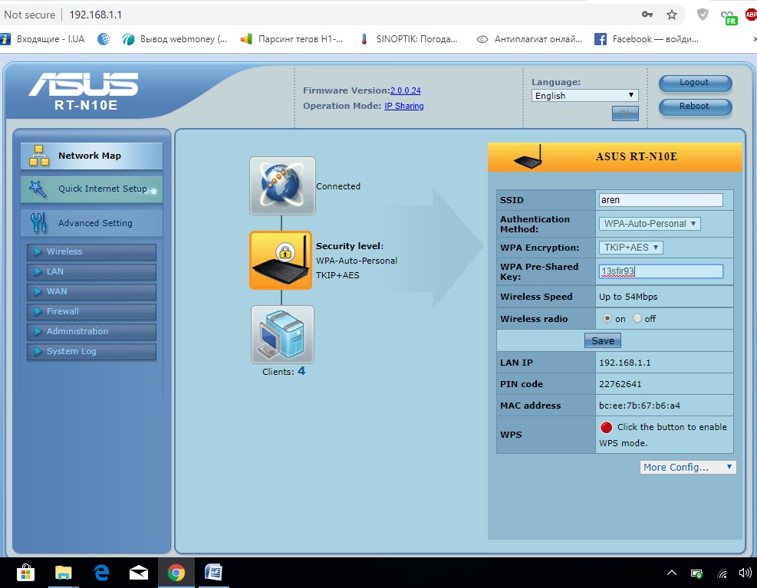Open the Парсинг тегов H1 bookmark
This screenshot has height=588, width=757.
tap(292, 39)
